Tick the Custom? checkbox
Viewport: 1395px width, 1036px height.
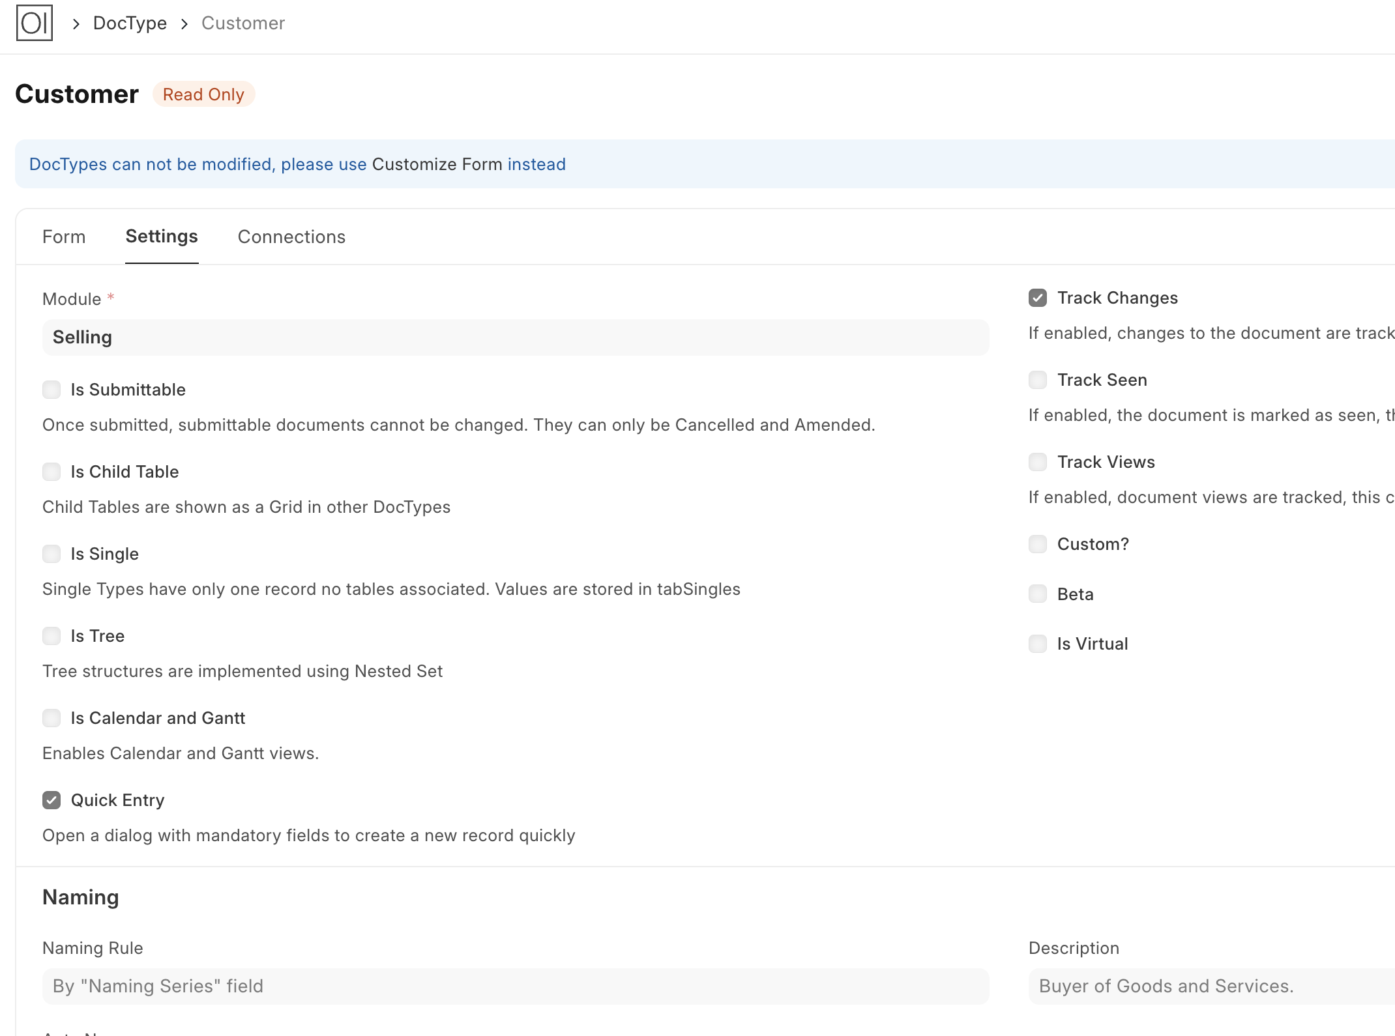pyautogui.click(x=1038, y=544)
